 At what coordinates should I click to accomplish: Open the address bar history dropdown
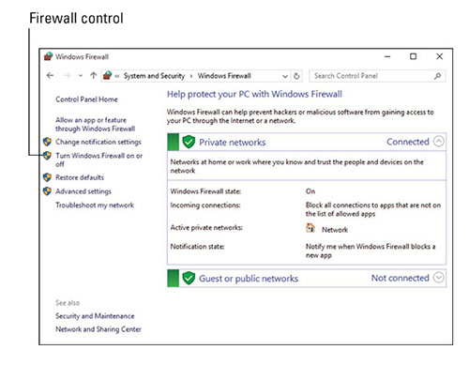[x=285, y=76]
